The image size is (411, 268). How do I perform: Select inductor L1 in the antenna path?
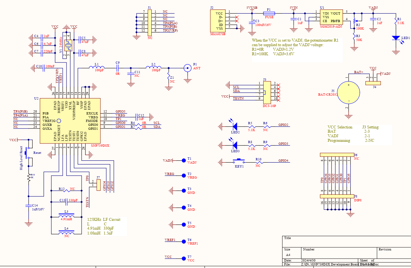tap(97, 67)
